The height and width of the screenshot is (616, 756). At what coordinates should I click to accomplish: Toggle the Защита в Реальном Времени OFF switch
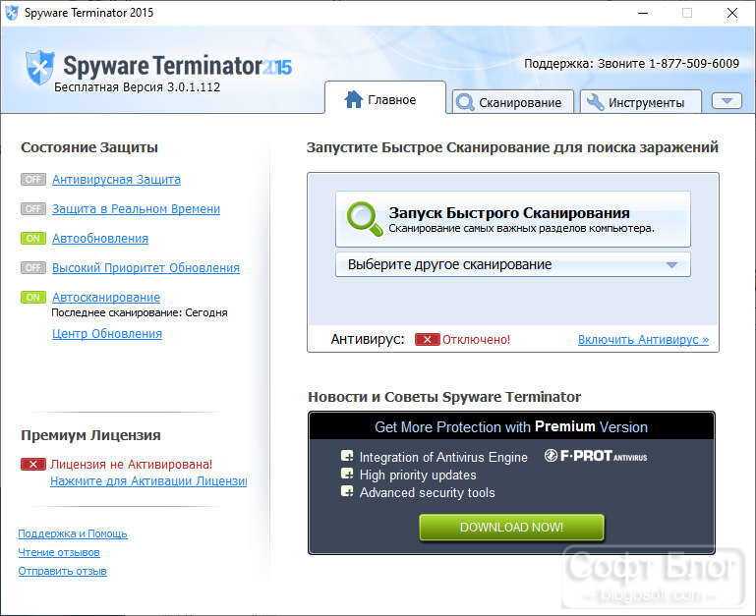[x=33, y=208]
